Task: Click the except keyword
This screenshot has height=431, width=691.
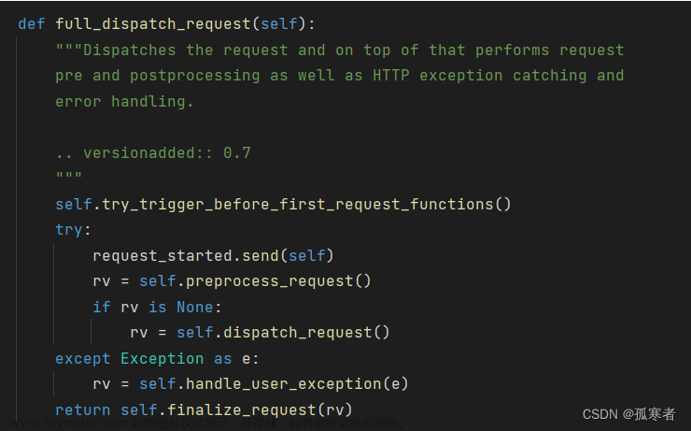Action: (83, 359)
